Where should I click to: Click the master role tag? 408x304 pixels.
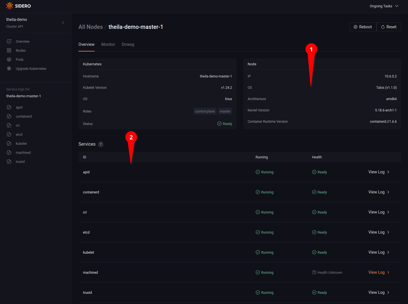[x=225, y=111]
